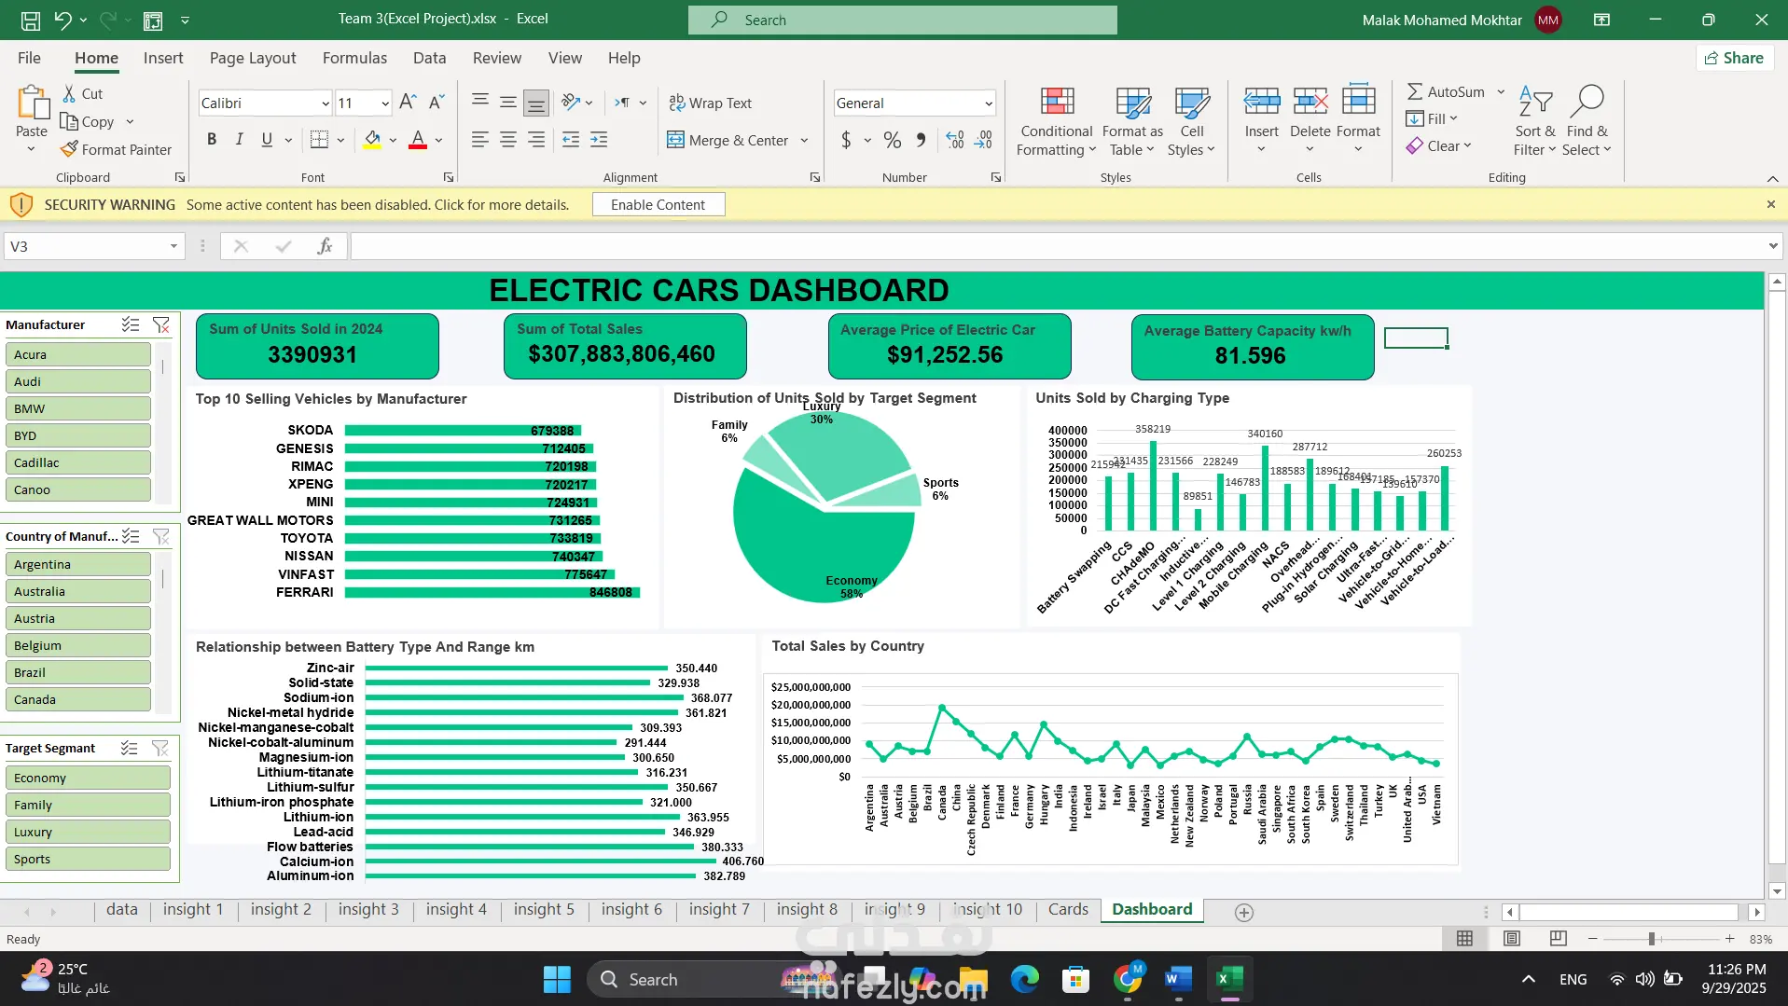Click the Insert Function fx icon
The image size is (1788, 1006).
pos(325,246)
